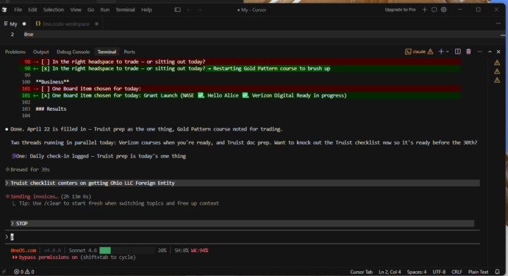
Task: Click the second terminal warning marker
Action: coord(497,71)
